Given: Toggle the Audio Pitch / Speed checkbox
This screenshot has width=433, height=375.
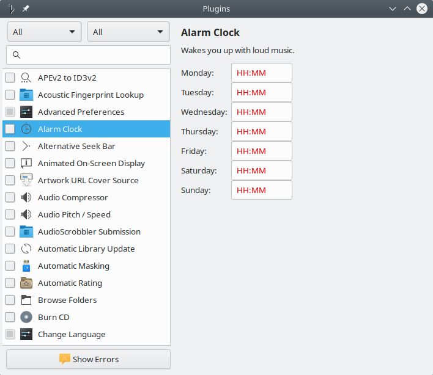Looking at the screenshot, I should click(10, 214).
